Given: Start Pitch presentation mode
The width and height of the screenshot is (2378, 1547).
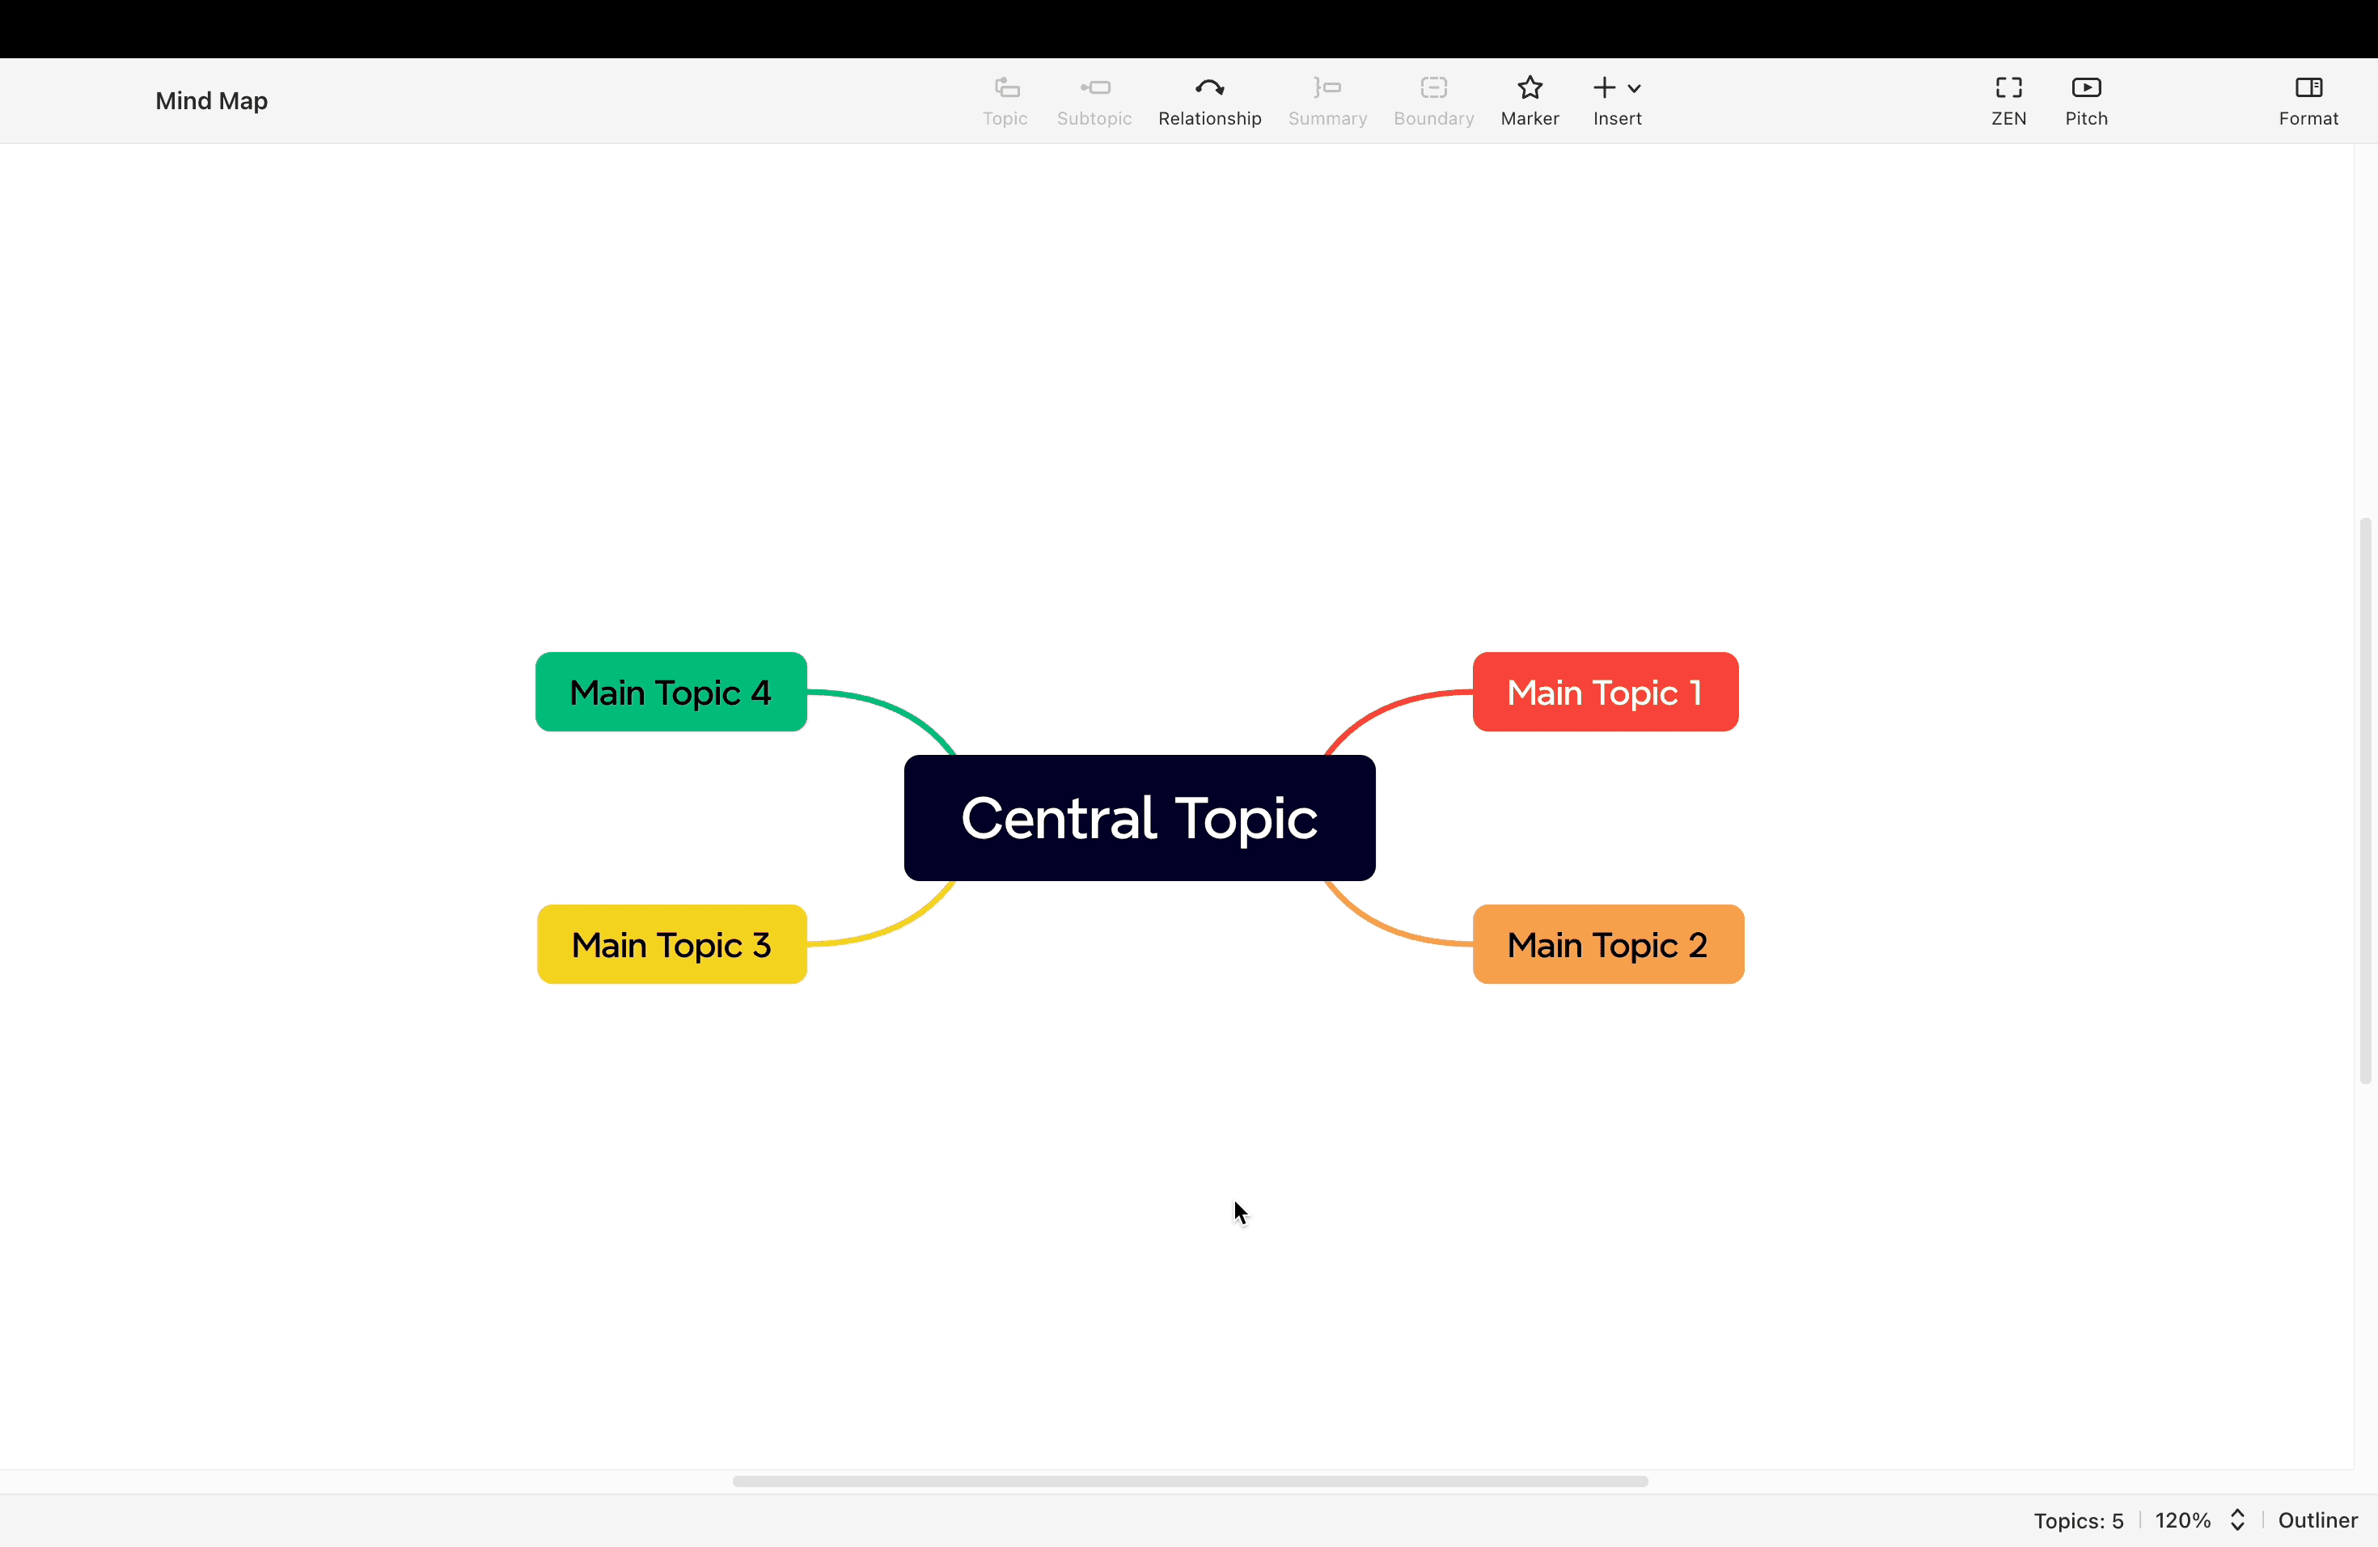Looking at the screenshot, I should [x=2086, y=101].
